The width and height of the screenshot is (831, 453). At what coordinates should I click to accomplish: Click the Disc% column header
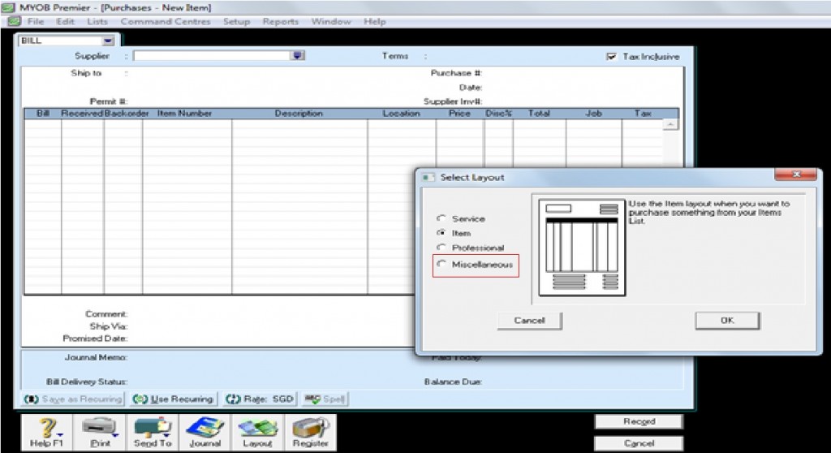point(499,113)
